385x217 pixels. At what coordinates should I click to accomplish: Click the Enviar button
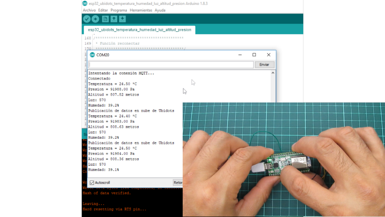point(264,65)
